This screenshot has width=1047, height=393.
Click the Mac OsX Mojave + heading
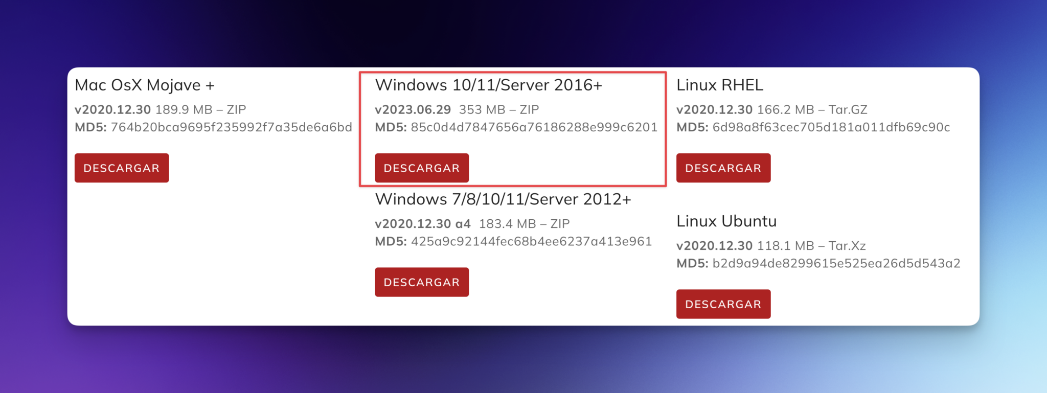145,85
